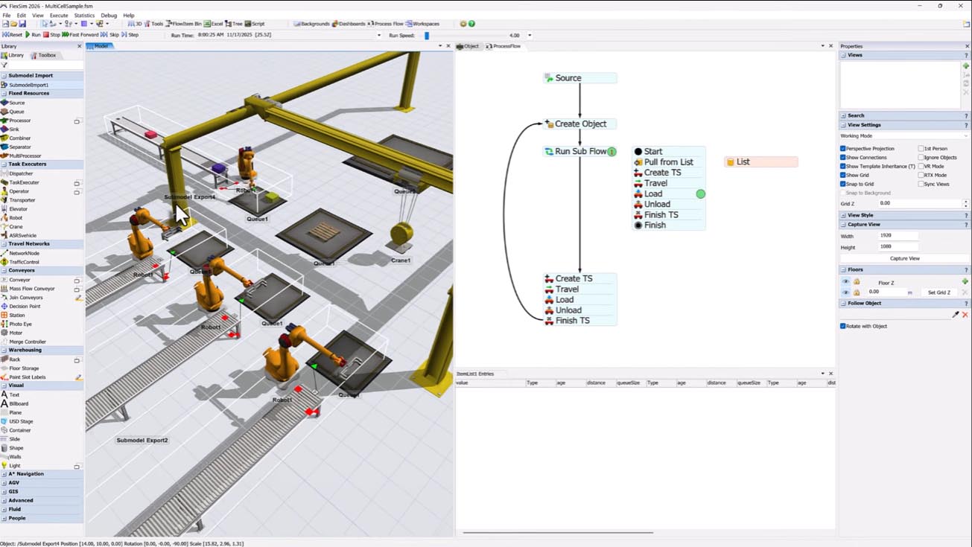Disable the Snap to Grid checkbox
The image size is (972, 547).
[x=843, y=184]
